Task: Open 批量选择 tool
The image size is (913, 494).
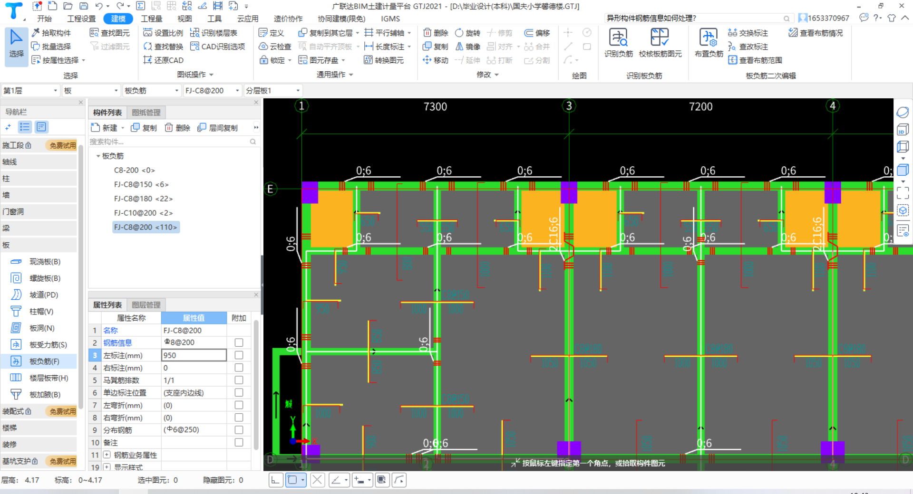Action: coord(51,47)
